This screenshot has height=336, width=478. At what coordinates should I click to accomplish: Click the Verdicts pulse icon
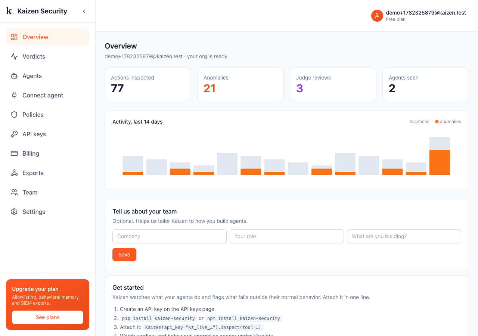(14, 56)
